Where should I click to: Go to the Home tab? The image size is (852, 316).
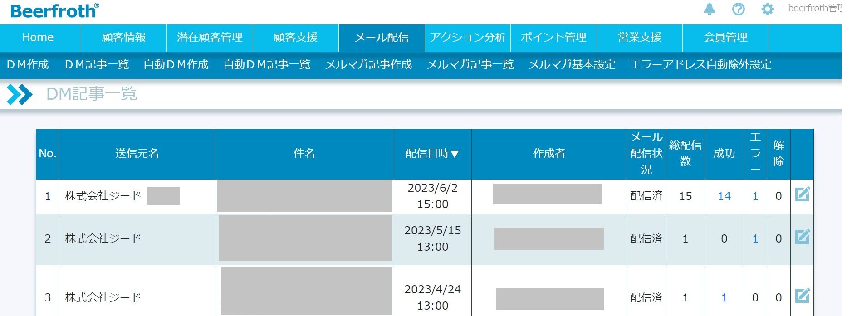pos(38,38)
